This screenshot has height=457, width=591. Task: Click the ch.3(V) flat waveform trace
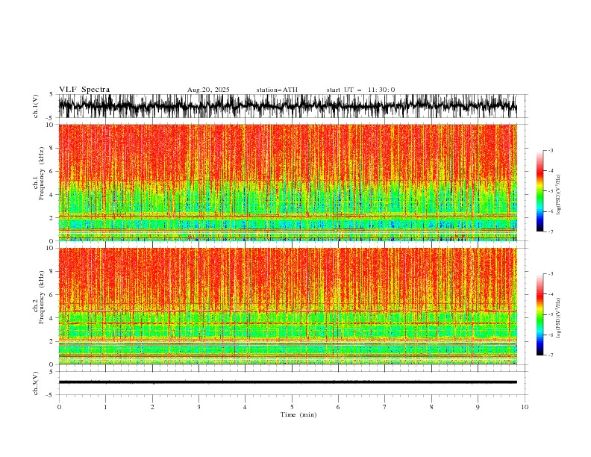tap(287, 382)
